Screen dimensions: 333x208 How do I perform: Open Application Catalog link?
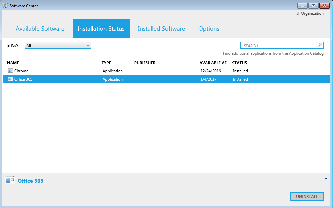[273, 53]
